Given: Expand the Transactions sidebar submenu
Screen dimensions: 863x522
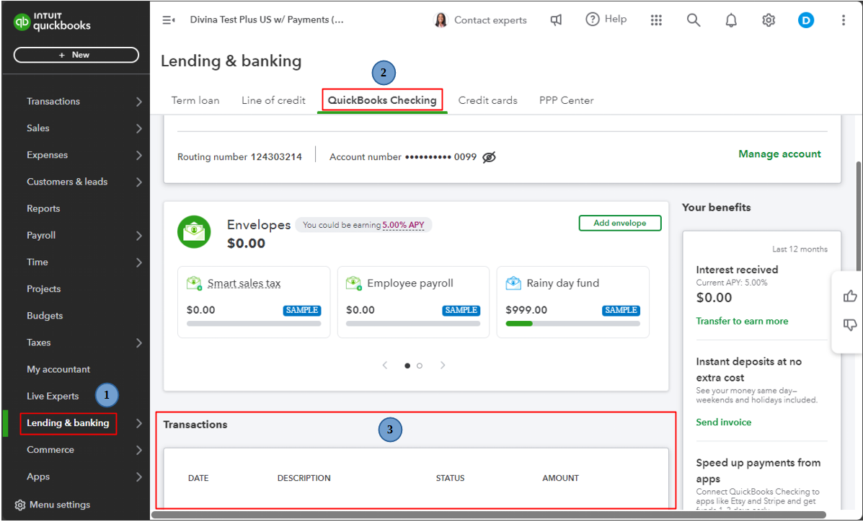Looking at the screenshot, I should 138,102.
